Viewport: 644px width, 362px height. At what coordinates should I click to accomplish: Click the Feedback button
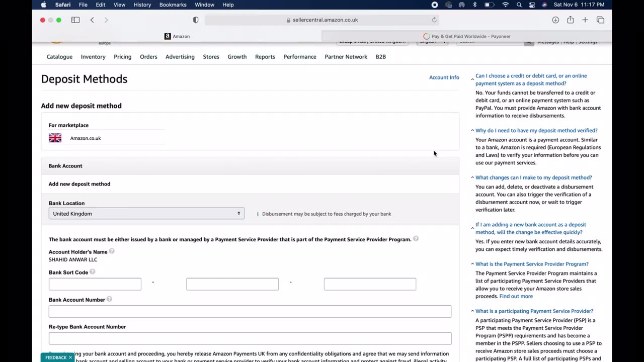click(55, 357)
